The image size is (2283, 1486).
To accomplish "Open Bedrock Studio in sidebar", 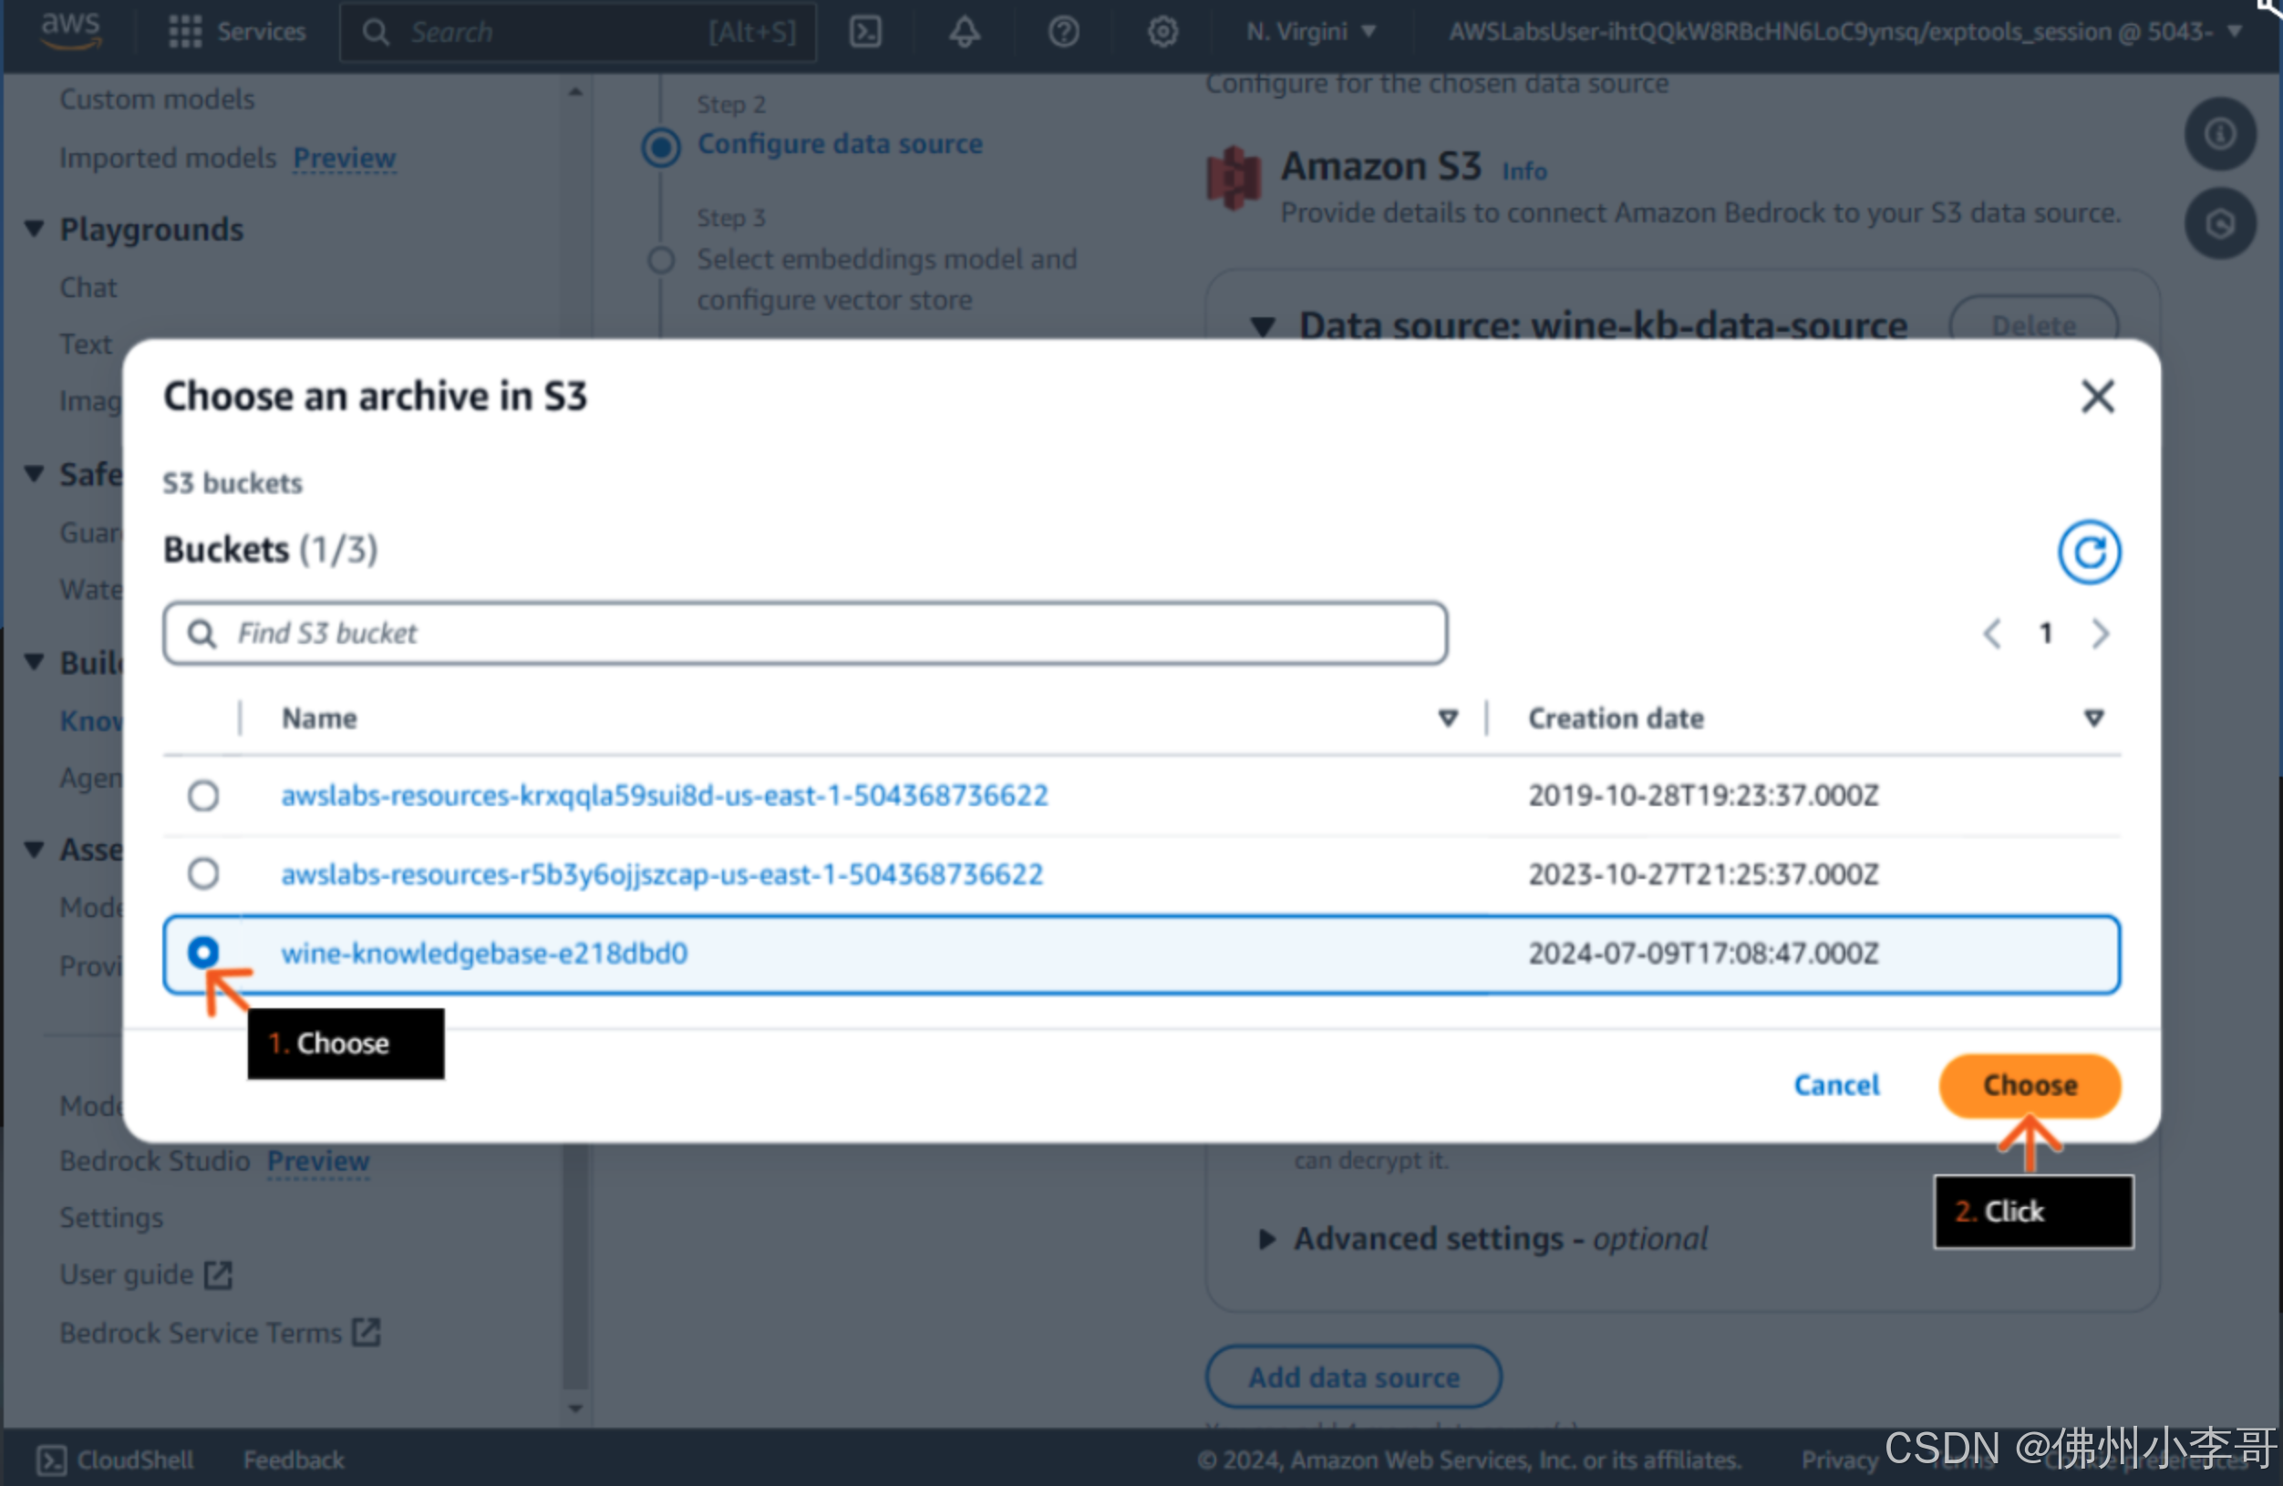I will coord(154,1161).
